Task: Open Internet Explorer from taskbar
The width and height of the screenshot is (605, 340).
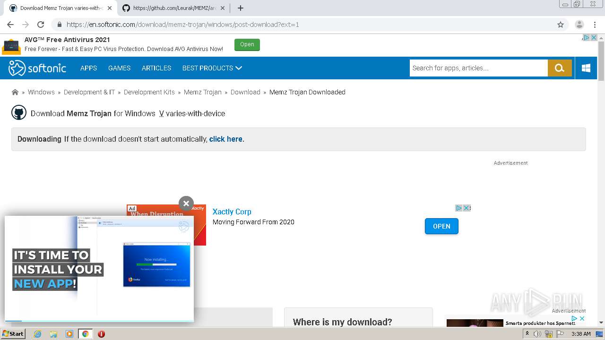Action: pos(37,334)
